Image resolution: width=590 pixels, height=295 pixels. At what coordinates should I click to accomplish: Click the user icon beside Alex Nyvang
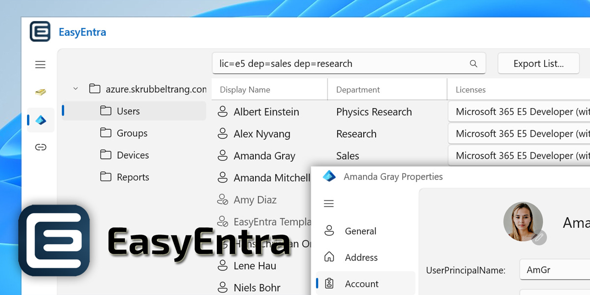223,134
